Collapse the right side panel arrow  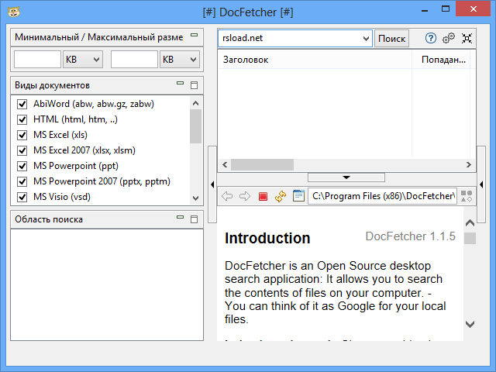(481, 184)
